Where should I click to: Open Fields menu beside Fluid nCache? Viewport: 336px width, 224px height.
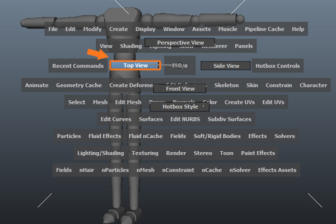tap(178, 136)
